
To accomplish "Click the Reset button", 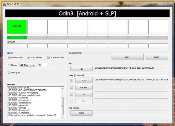I will tap(156, 57).
